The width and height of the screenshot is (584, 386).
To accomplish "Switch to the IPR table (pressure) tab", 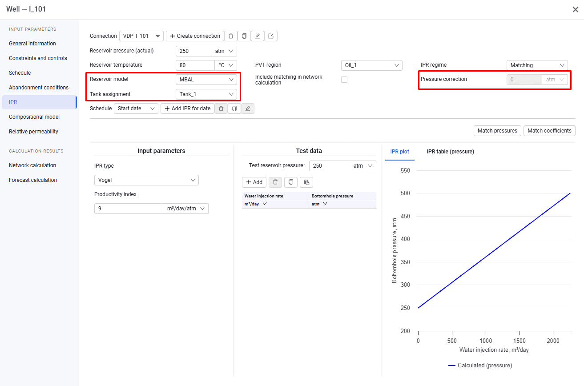I will 451,152.
